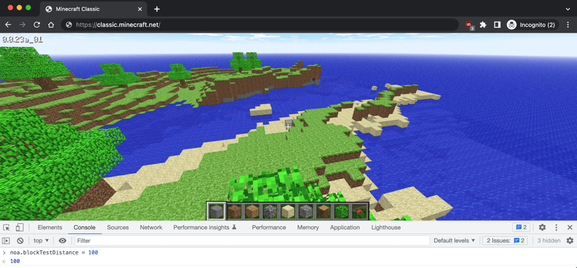Select the cobblestone block in the hotbar
Viewport: 577px width, 268px height.
(x=270, y=212)
